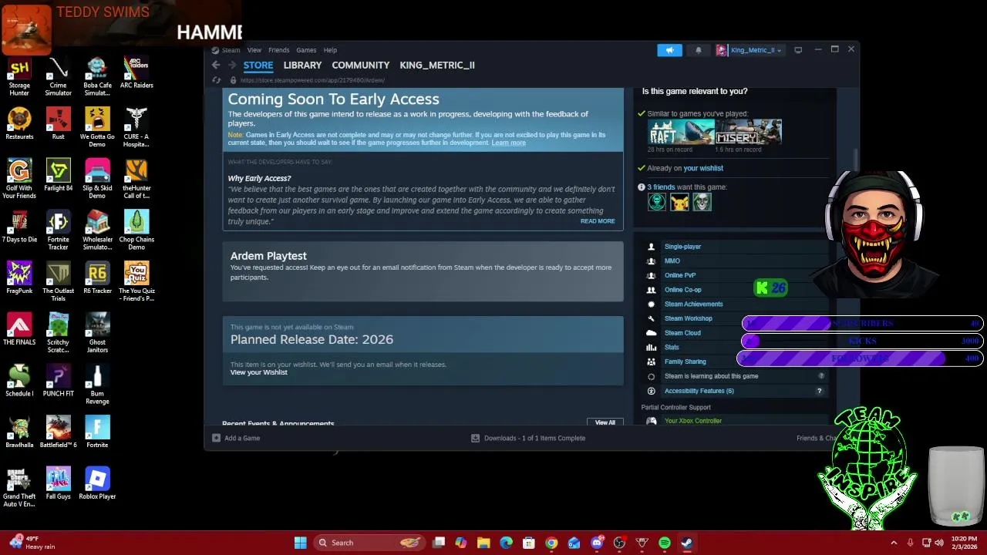987x555 pixels.
Task: Expand READ MORE in Early Access section
Action: coord(598,221)
